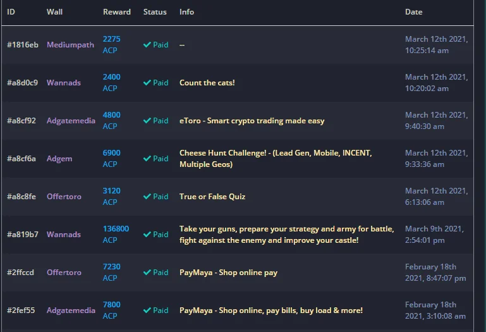The image size is (486, 332).
Task: Click Paid checkmark icon in #2fef55 row
Action: (x=147, y=310)
